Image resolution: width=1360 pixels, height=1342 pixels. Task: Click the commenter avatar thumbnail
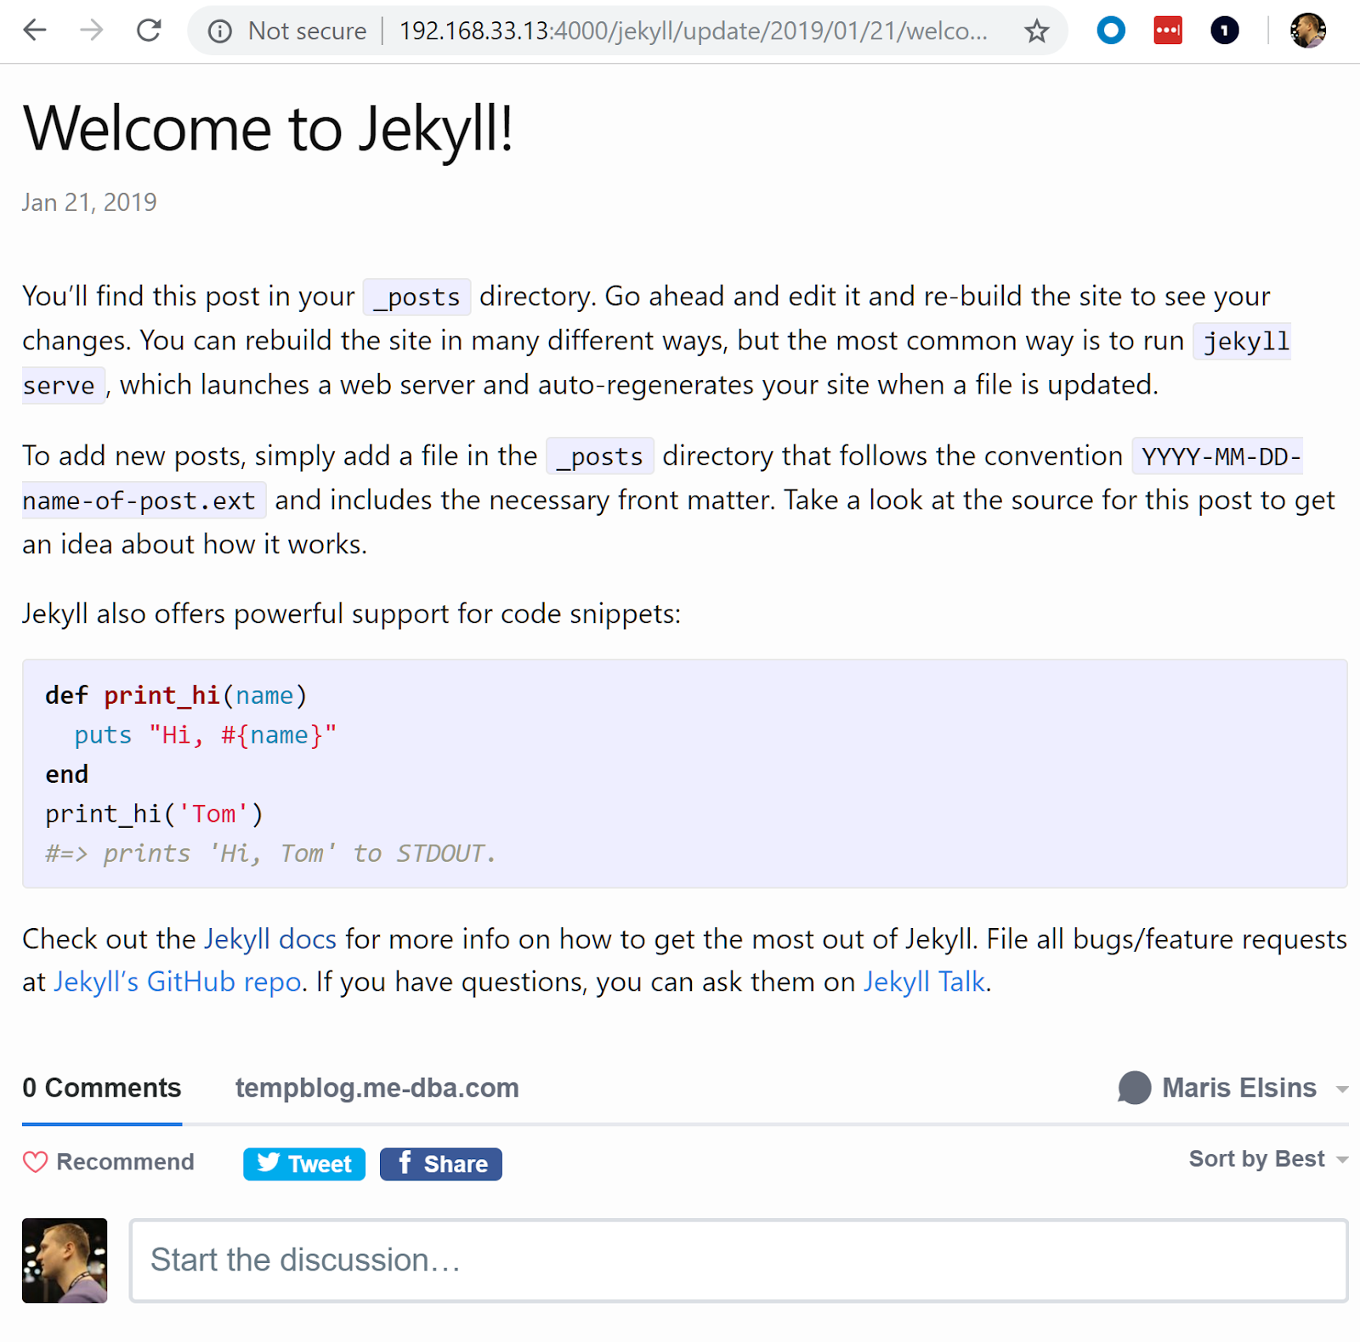click(65, 1260)
